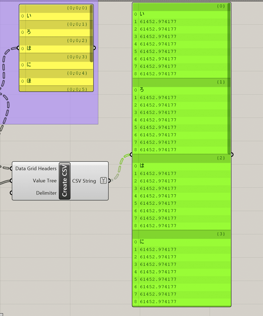Select the Delimiter input
Screen dimensions: 263x316
(46, 193)
